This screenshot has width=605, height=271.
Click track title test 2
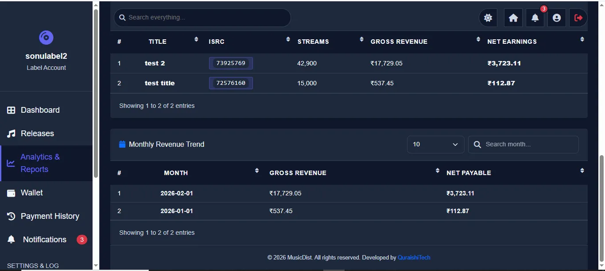155,63
